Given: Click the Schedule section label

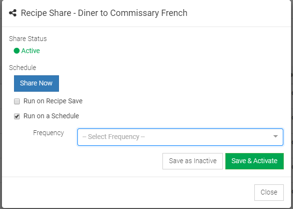Looking at the screenshot, I should click(23, 68).
